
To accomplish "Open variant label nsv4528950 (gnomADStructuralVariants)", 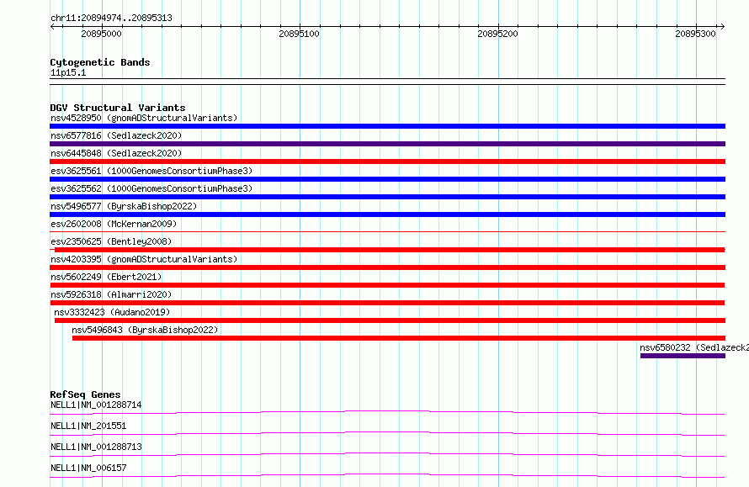I will click(x=144, y=118).
